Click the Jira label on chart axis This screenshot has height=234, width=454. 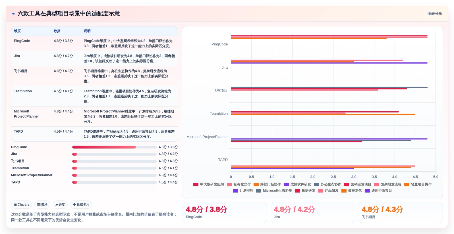225,68
